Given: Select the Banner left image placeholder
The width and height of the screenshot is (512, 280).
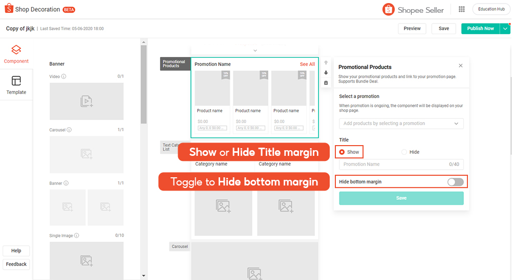Looking at the screenshot, I should coord(68,207).
